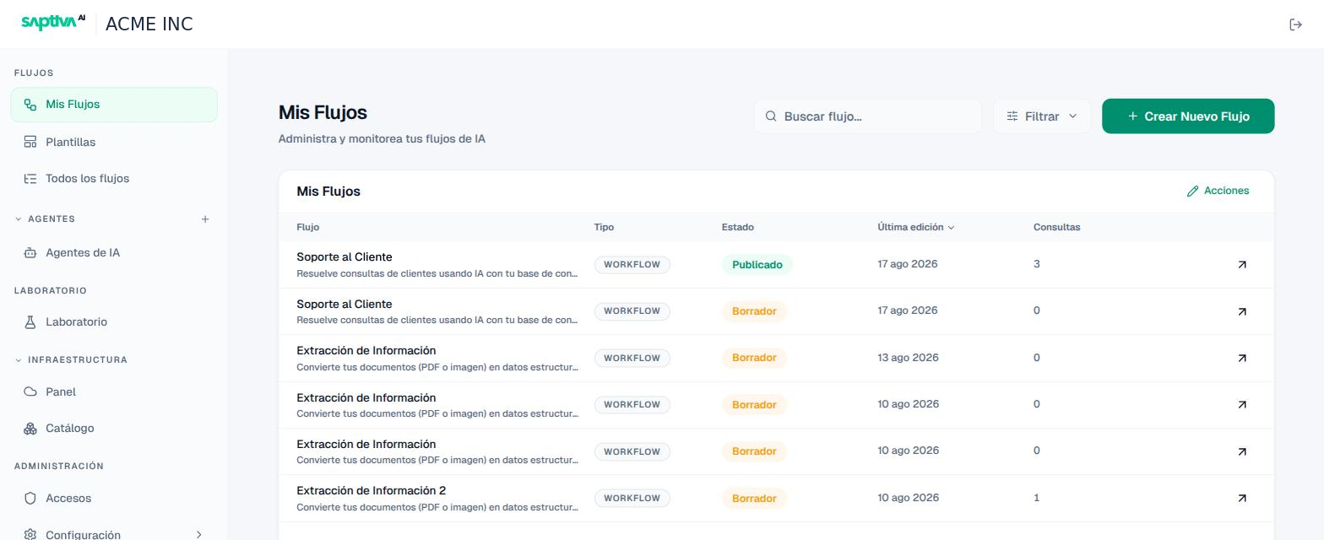The height and width of the screenshot is (540, 1324).
Task: Open the Extracción de Información 2 arrow icon
Action: pos(1242,498)
